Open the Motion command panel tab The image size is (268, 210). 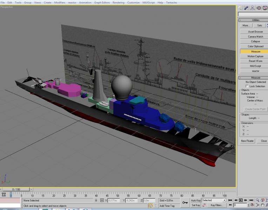(259, 8)
